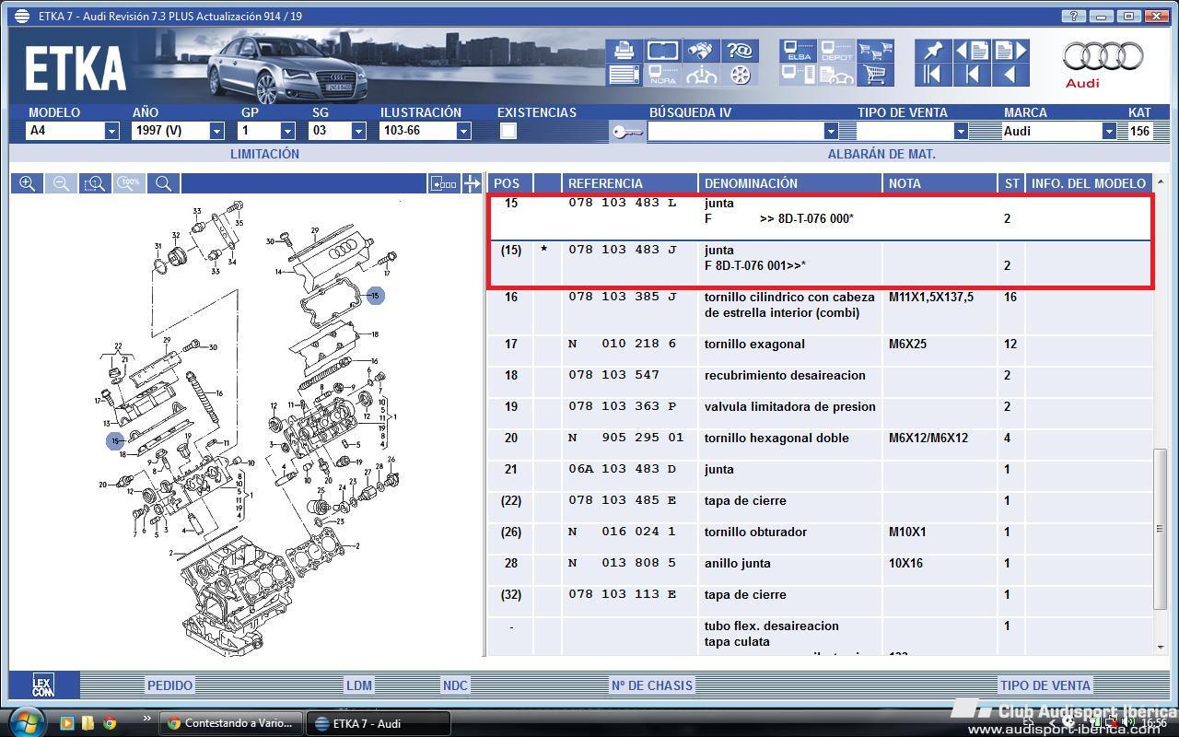Image resolution: width=1179 pixels, height=737 pixels.
Task: Select part row 078 103 385 J
Action: [x=820, y=312]
